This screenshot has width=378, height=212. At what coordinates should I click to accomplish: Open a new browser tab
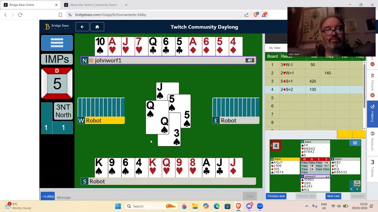point(126,5)
